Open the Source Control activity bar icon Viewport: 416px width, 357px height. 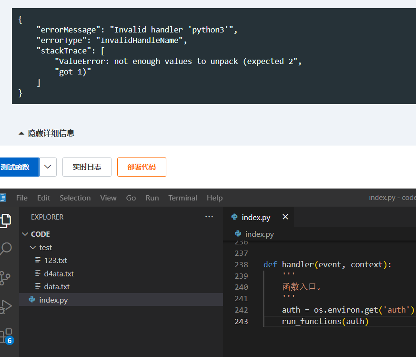coord(5,278)
